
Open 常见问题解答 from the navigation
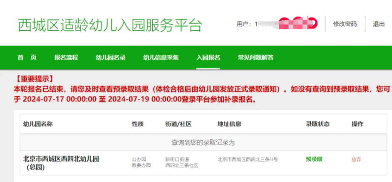click(x=256, y=57)
